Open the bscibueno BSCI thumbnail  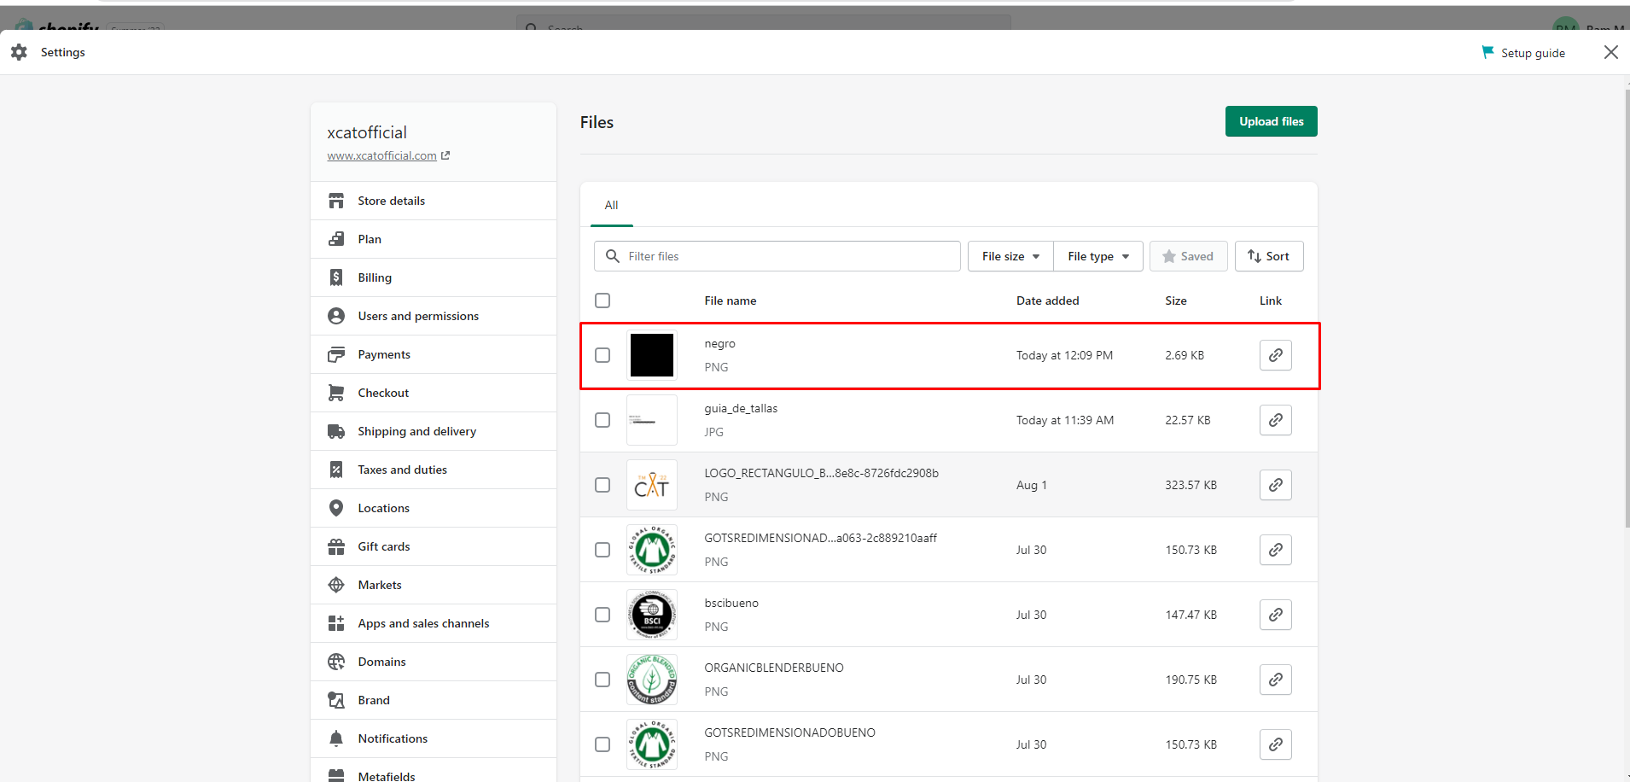pos(651,615)
